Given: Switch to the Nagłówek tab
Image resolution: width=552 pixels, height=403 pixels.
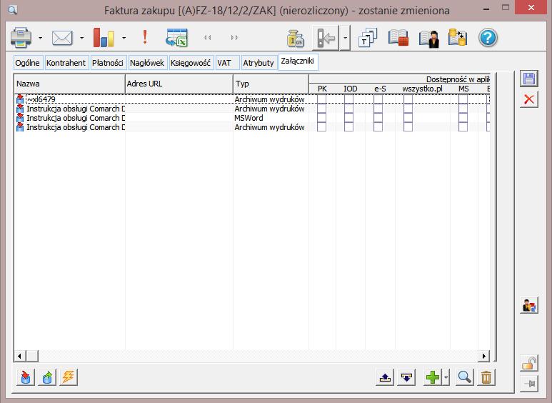Looking at the screenshot, I should [147, 63].
